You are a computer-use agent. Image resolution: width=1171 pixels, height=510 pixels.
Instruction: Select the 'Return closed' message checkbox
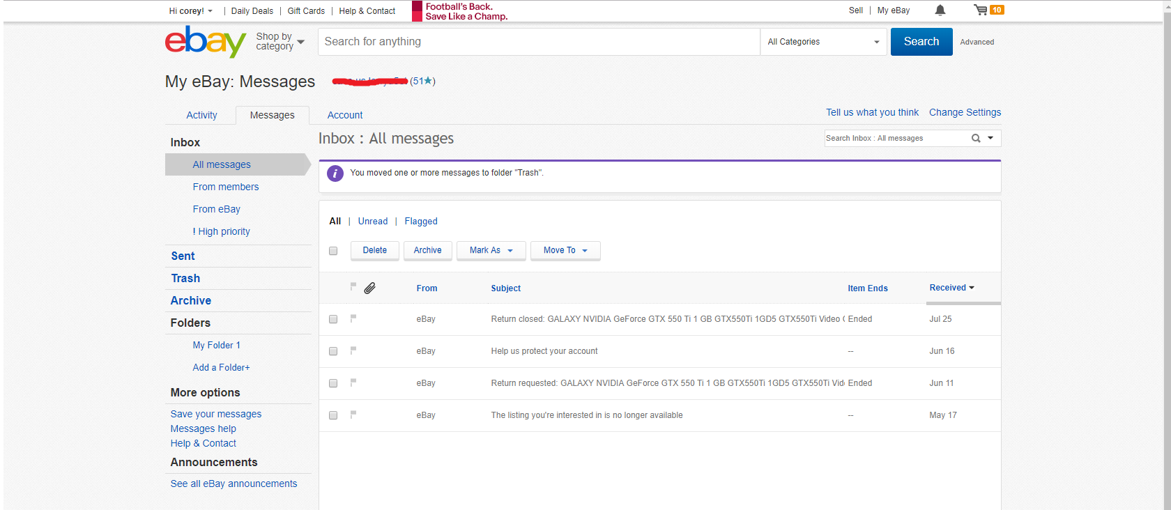point(333,319)
